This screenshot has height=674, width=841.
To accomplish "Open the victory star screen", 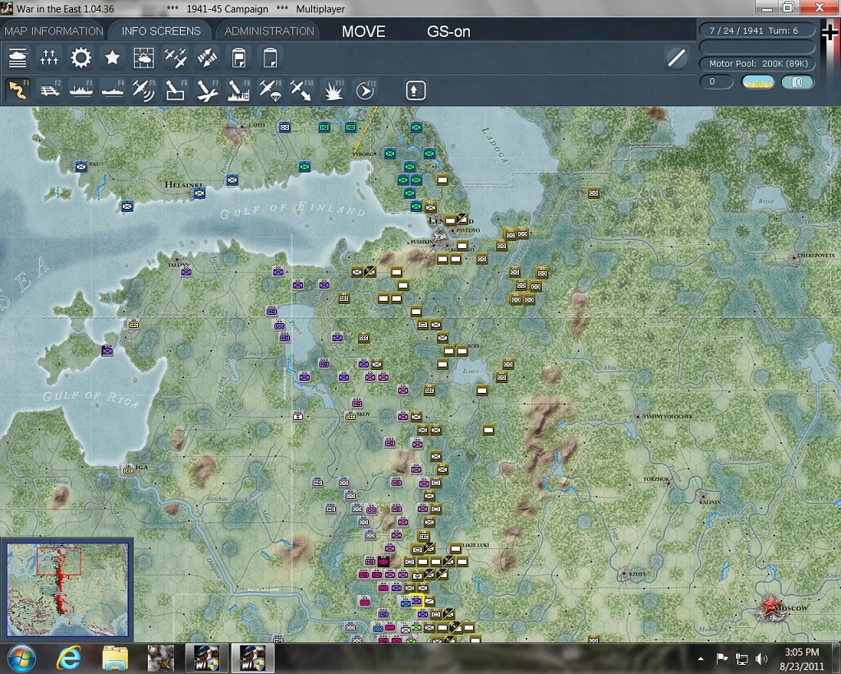I will tap(112, 58).
